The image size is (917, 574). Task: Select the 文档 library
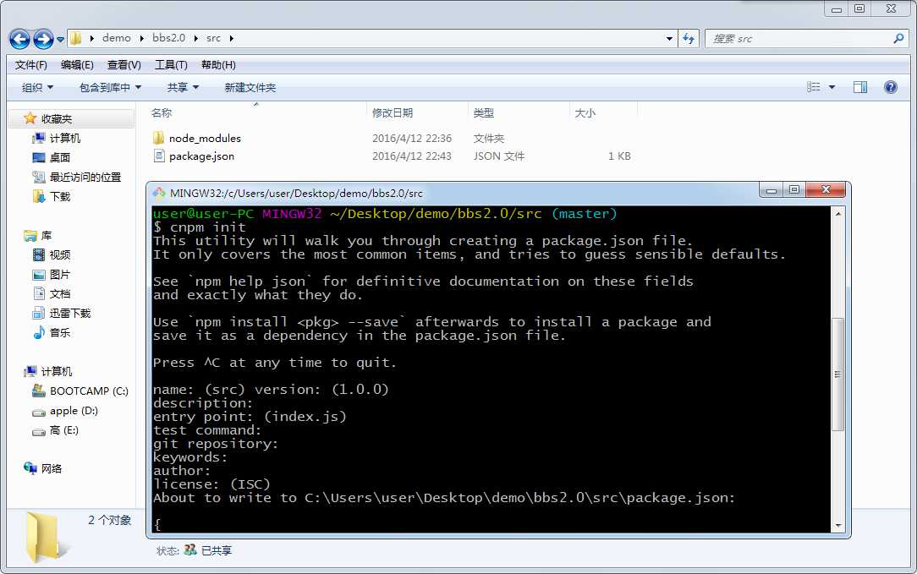point(60,294)
